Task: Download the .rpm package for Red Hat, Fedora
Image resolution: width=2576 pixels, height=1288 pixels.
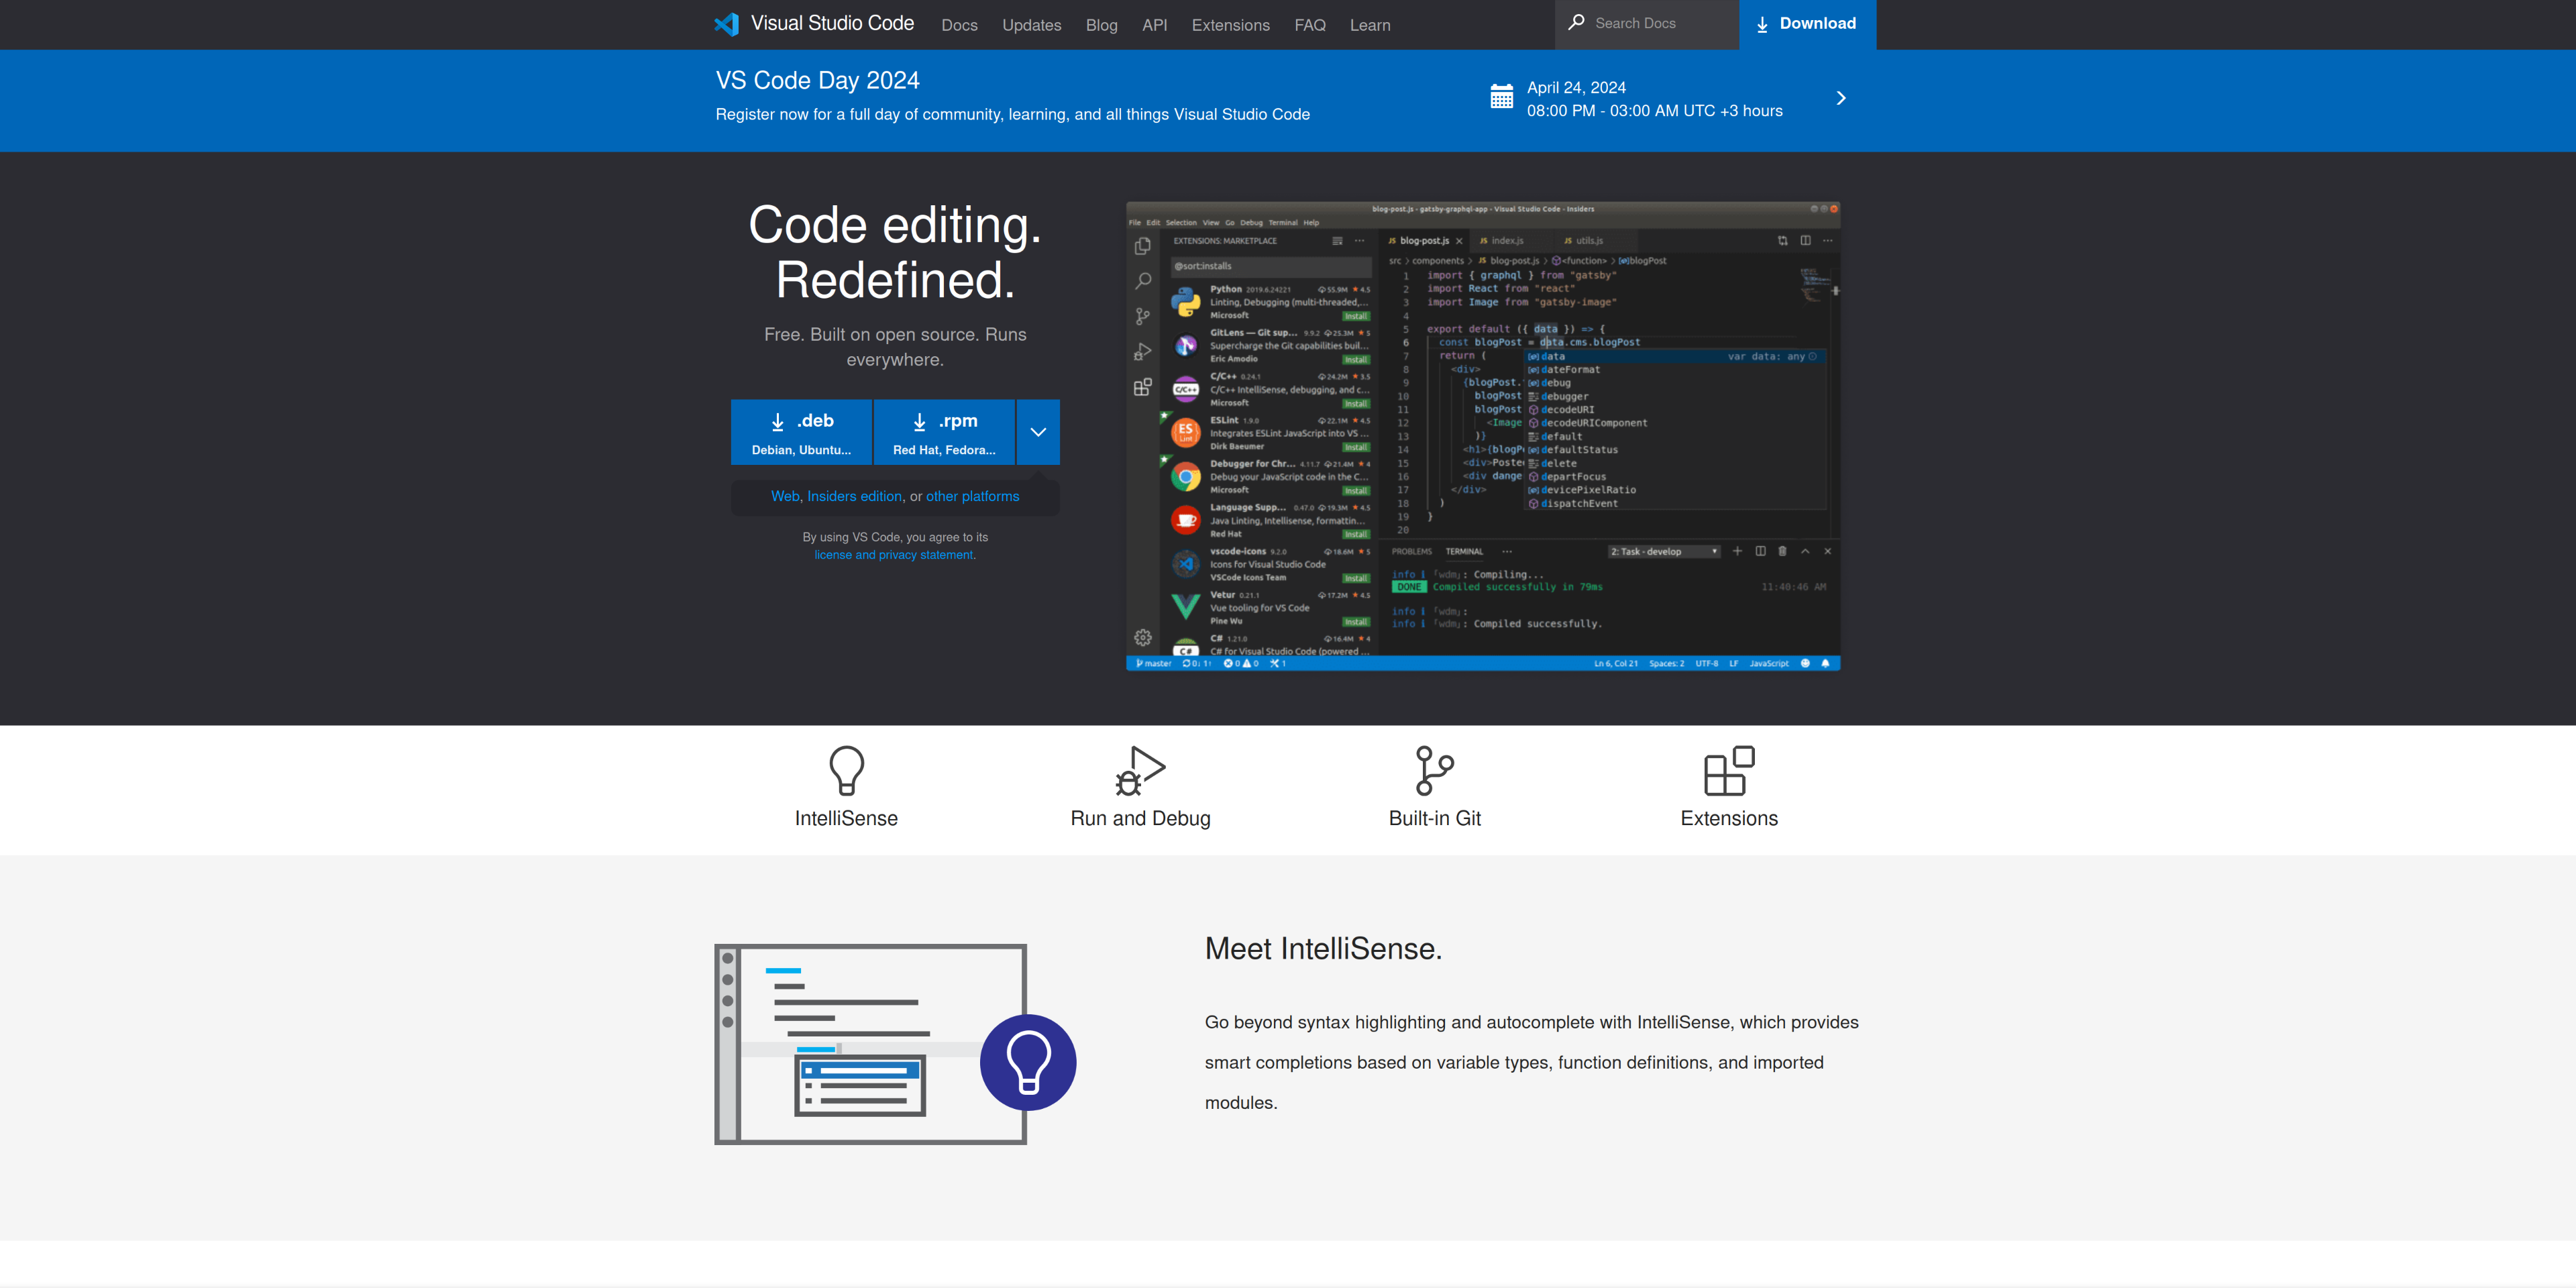Action: (944, 432)
